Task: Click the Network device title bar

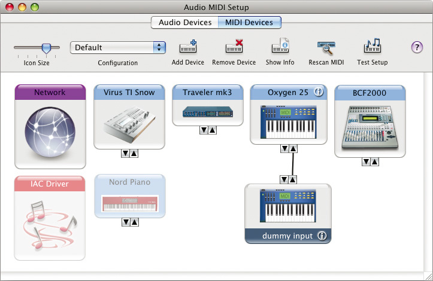Action: (x=50, y=93)
